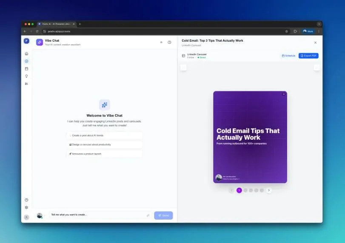Open the browser extensions icon

295,31
